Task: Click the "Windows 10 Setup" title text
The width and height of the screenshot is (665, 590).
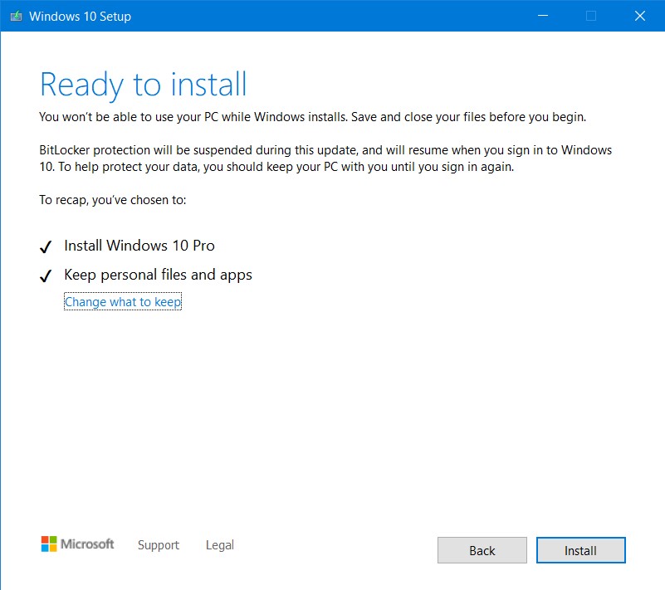Action: point(81,17)
